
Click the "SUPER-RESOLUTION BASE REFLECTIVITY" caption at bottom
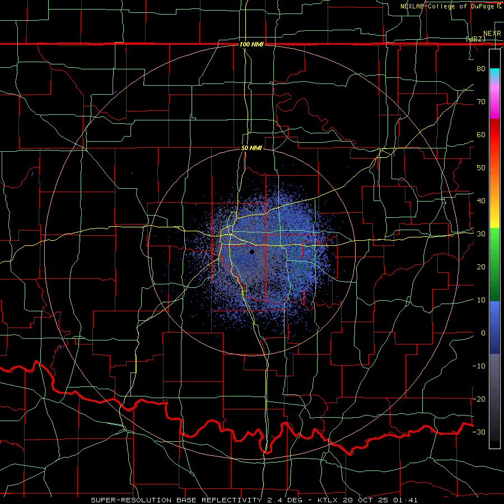pyautogui.click(x=175, y=500)
